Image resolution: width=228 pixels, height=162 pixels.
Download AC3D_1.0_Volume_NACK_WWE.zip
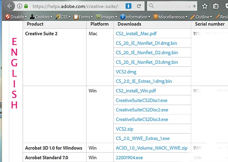pyautogui.click(x=152, y=148)
